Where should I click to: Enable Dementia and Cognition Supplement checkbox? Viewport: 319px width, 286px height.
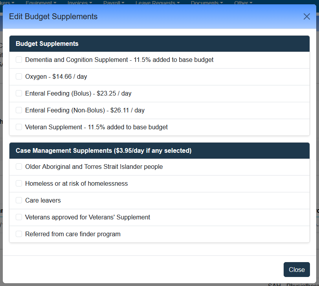tap(19, 60)
